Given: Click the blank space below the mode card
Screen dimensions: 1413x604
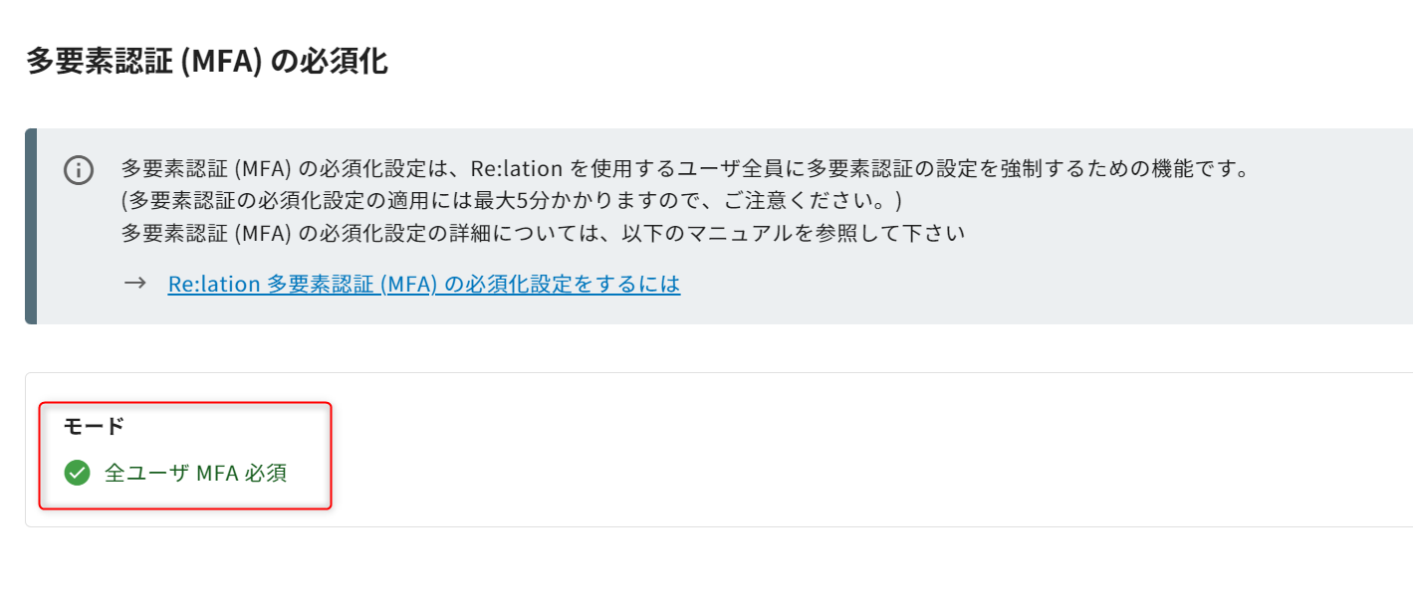Looking at the screenshot, I should click(x=697, y=567).
